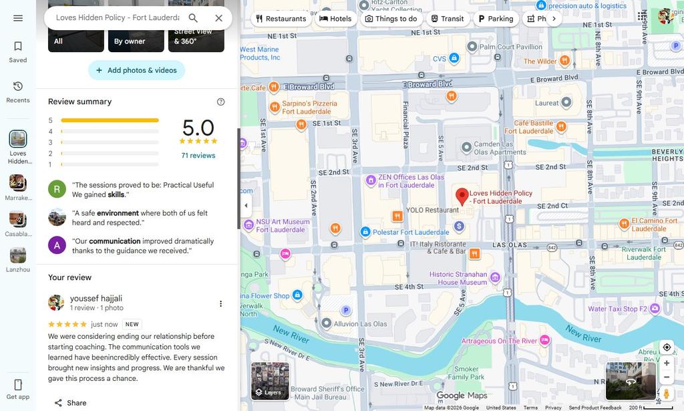Select Loves Hidden recent place thumbnail
Screen dimensions: 684x411
pos(18,139)
